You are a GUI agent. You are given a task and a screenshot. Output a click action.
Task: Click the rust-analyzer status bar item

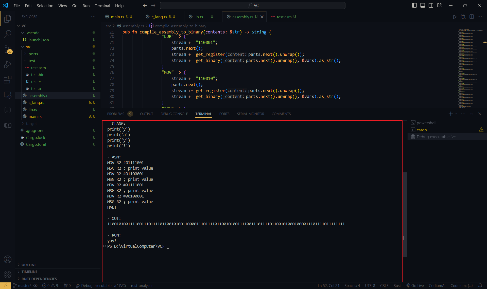point(142,285)
